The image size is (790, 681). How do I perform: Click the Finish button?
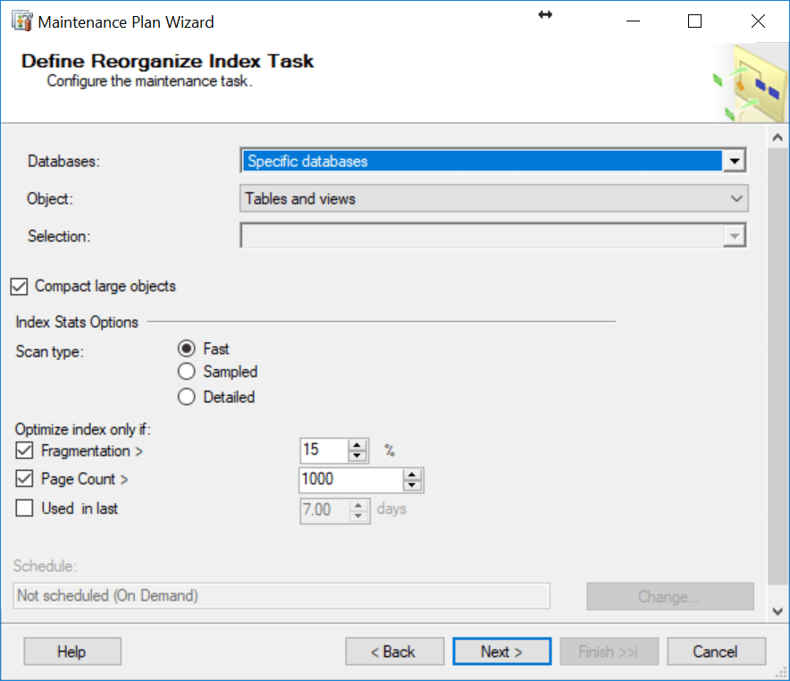[609, 652]
